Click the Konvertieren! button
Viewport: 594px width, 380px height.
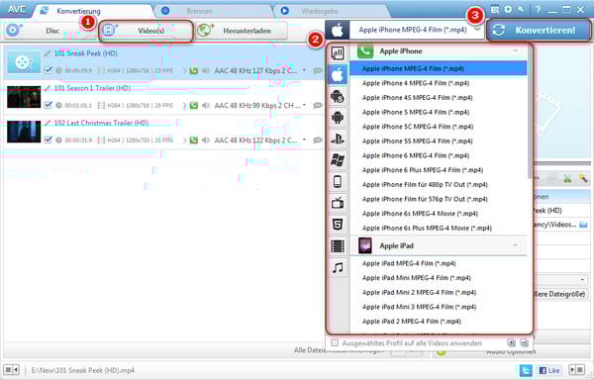tap(539, 30)
